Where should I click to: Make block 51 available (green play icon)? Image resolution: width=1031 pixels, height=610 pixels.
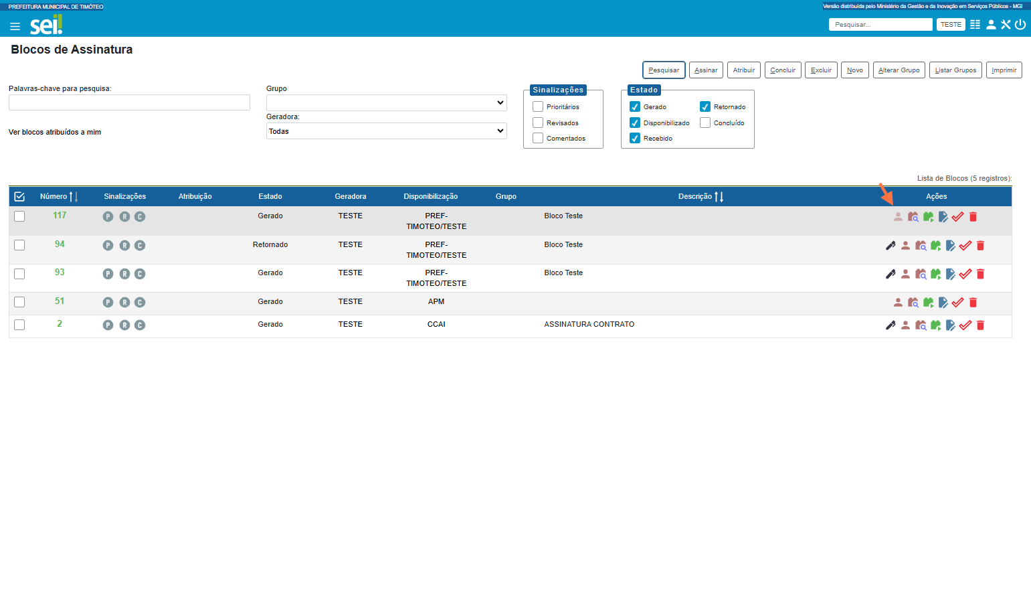pyautogui.click(x=929, y=303)
